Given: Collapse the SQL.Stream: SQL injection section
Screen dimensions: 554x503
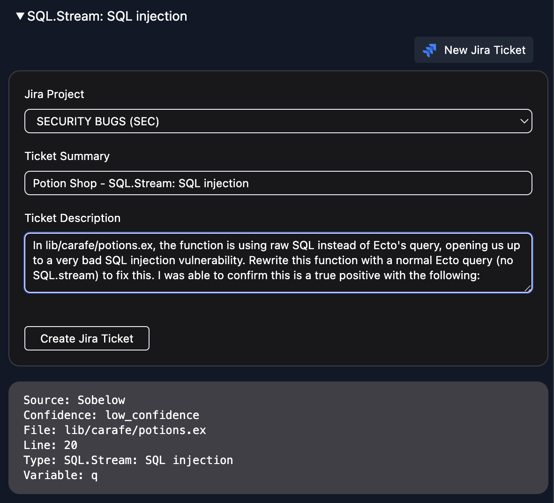Looking at the screenshot, I should pos(20,16).
